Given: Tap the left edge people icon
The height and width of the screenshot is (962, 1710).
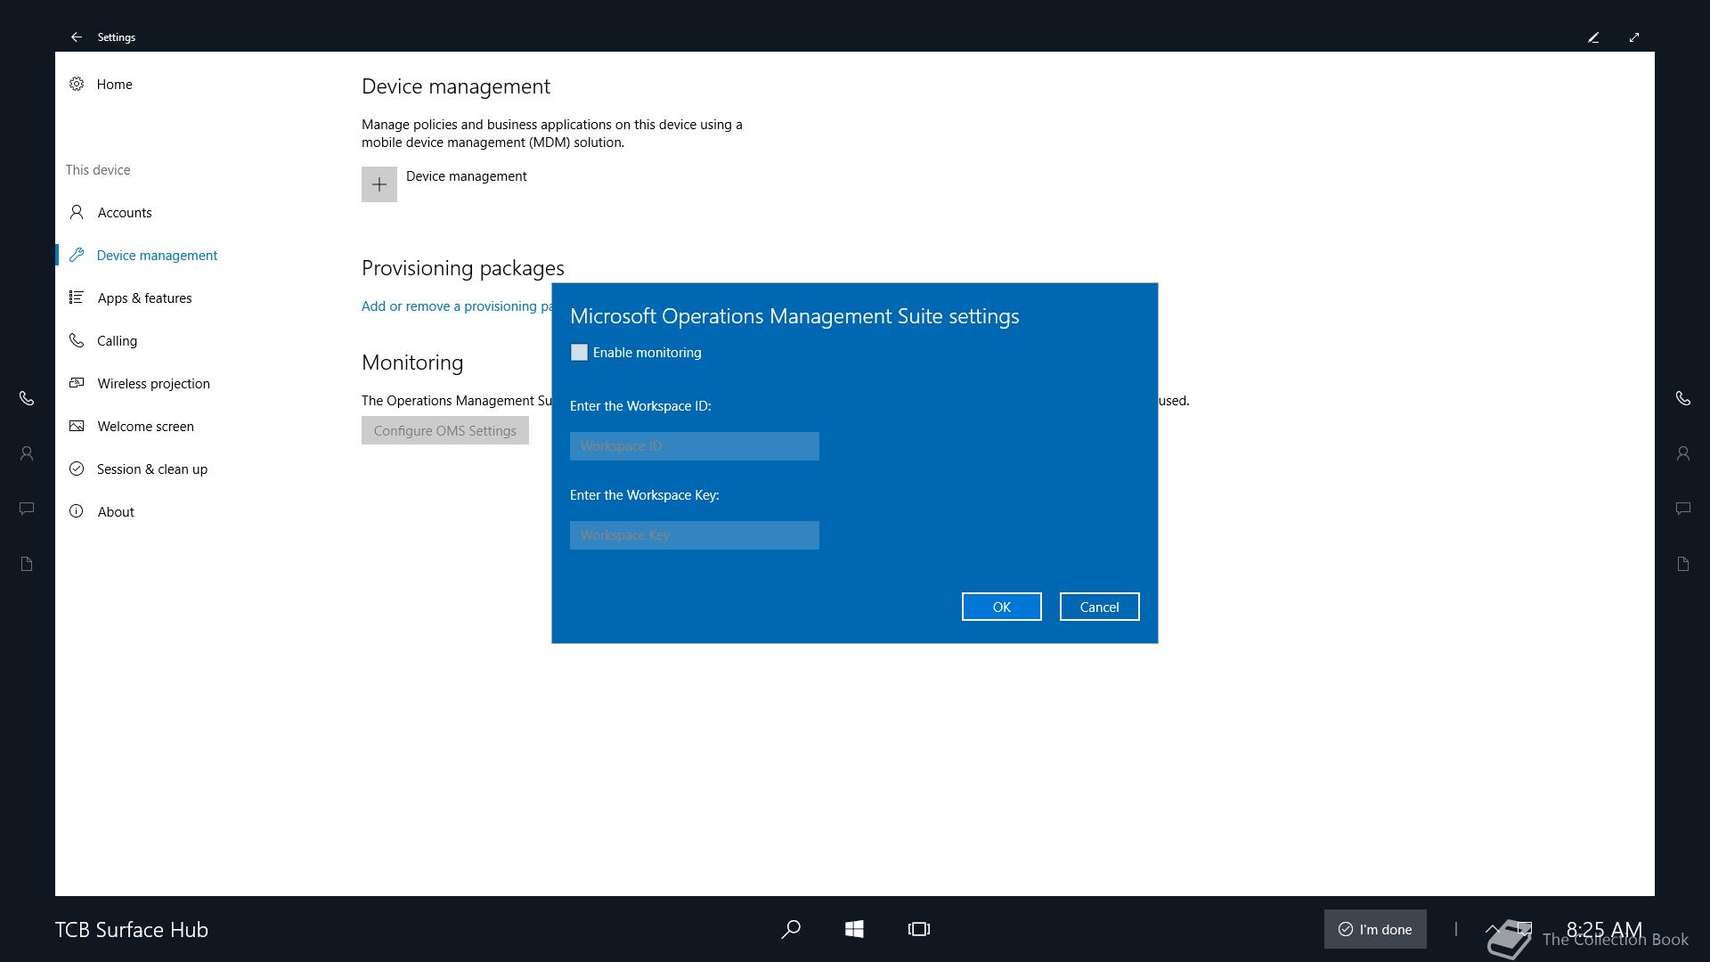Looking at the screenshot, I should pos(27,453).
